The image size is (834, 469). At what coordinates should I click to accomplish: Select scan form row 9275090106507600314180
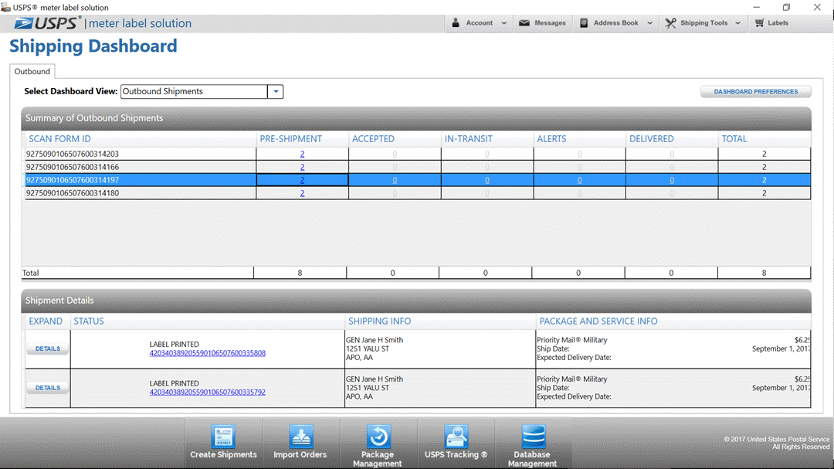coord(418,192)
